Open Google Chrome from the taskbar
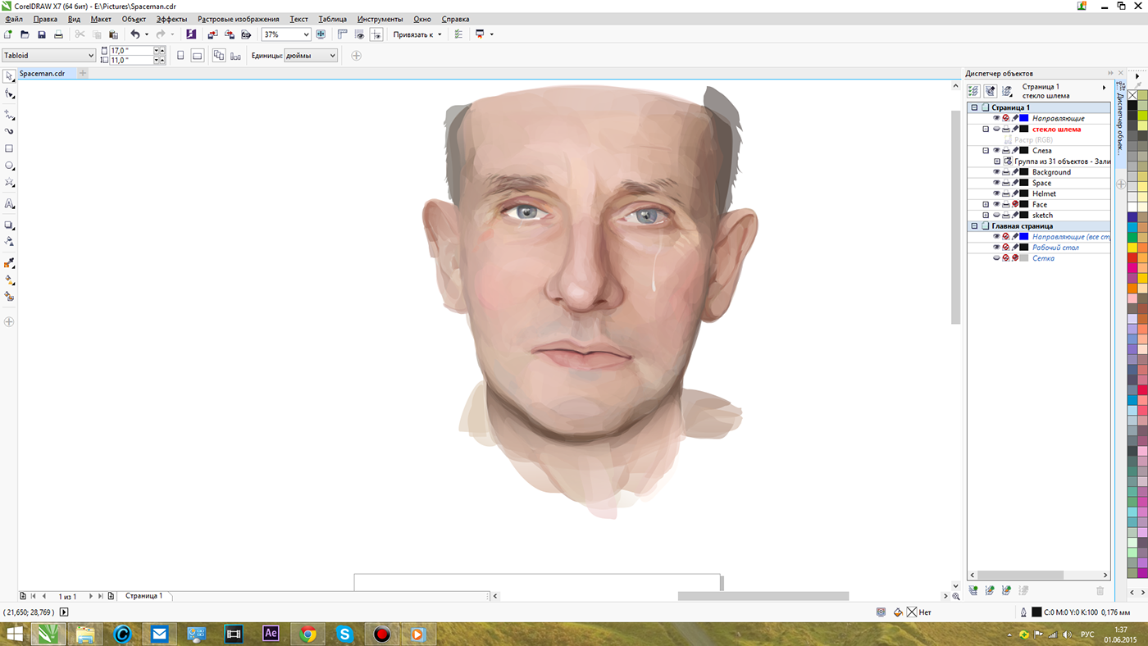The image size is (1148, 646). coord(308,634)
